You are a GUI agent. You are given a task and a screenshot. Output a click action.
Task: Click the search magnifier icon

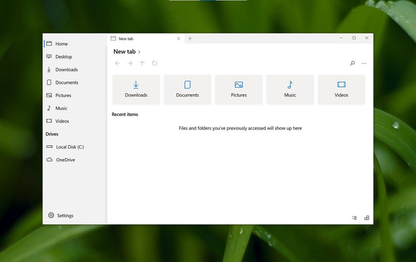coord(352,64)
